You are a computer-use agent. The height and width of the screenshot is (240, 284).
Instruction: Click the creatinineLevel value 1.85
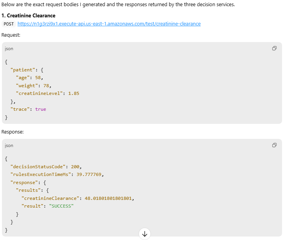point(74,93)
